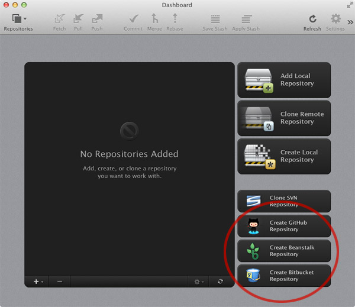Screen dimensions: 355x307
Task: Click Add Local Repository button
Action: 284,80
